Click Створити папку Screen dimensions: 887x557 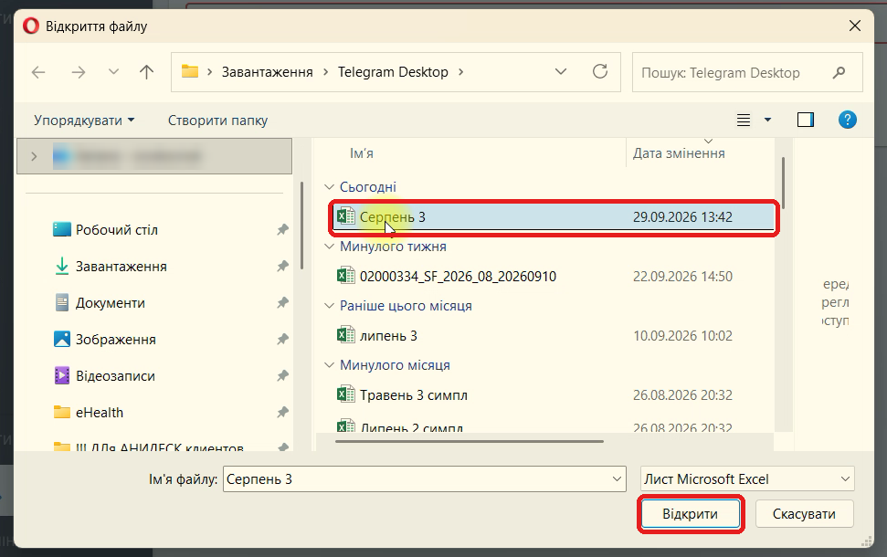pyautogui.click(x=217, y=121)
